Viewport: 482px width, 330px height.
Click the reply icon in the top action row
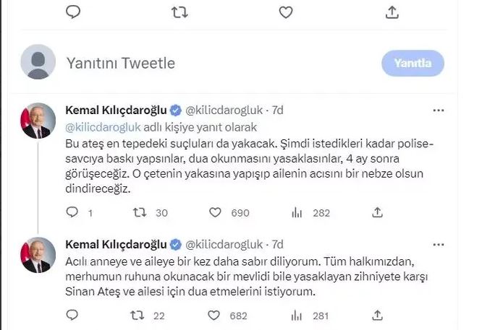click(72, 12)
